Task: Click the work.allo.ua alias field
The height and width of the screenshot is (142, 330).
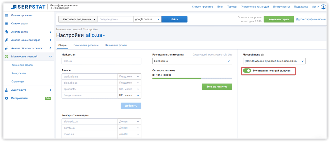Action: pos(90,77)
